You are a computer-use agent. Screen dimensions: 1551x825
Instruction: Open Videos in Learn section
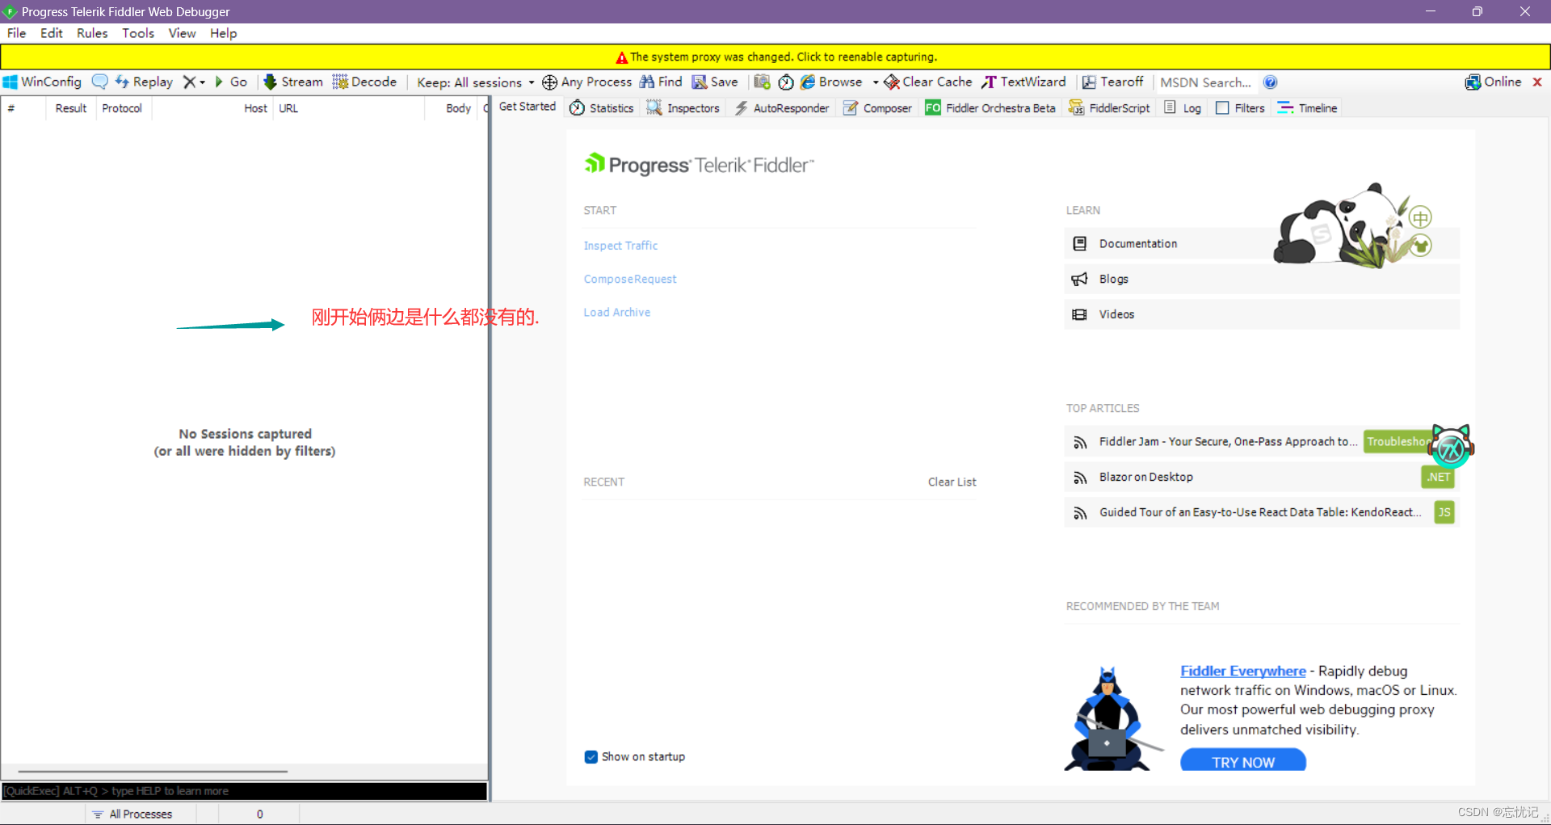(x=1262, y=314)
